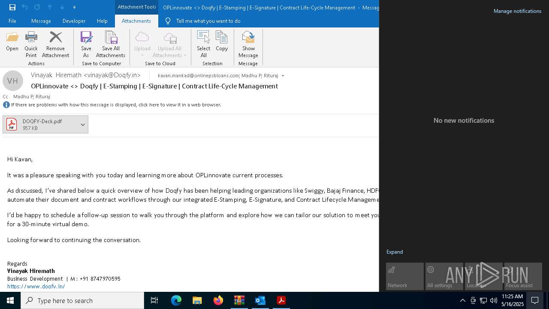Click Upload All Attachments dropdown
The height and width of the screenshot is (309, 549).
pyautogui.click(x=170, y=45)
